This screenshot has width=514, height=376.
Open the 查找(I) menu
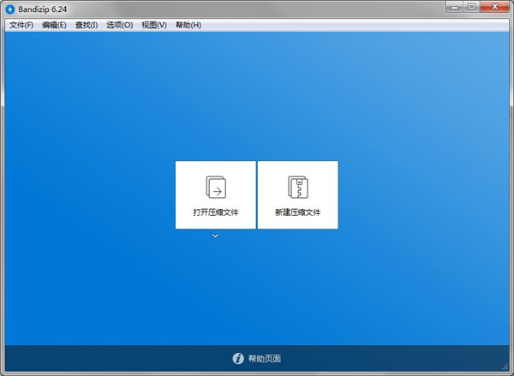[x=87, y=25]
